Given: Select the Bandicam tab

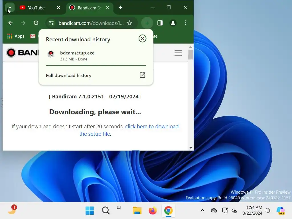Looking at the screenshot, I should coord(89,8).
